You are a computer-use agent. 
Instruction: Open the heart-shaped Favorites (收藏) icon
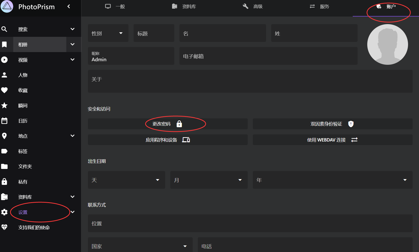pos(4,90)
